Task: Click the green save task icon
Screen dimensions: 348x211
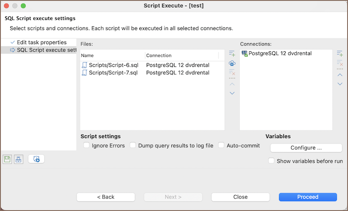Action: [x=7, y=159]
